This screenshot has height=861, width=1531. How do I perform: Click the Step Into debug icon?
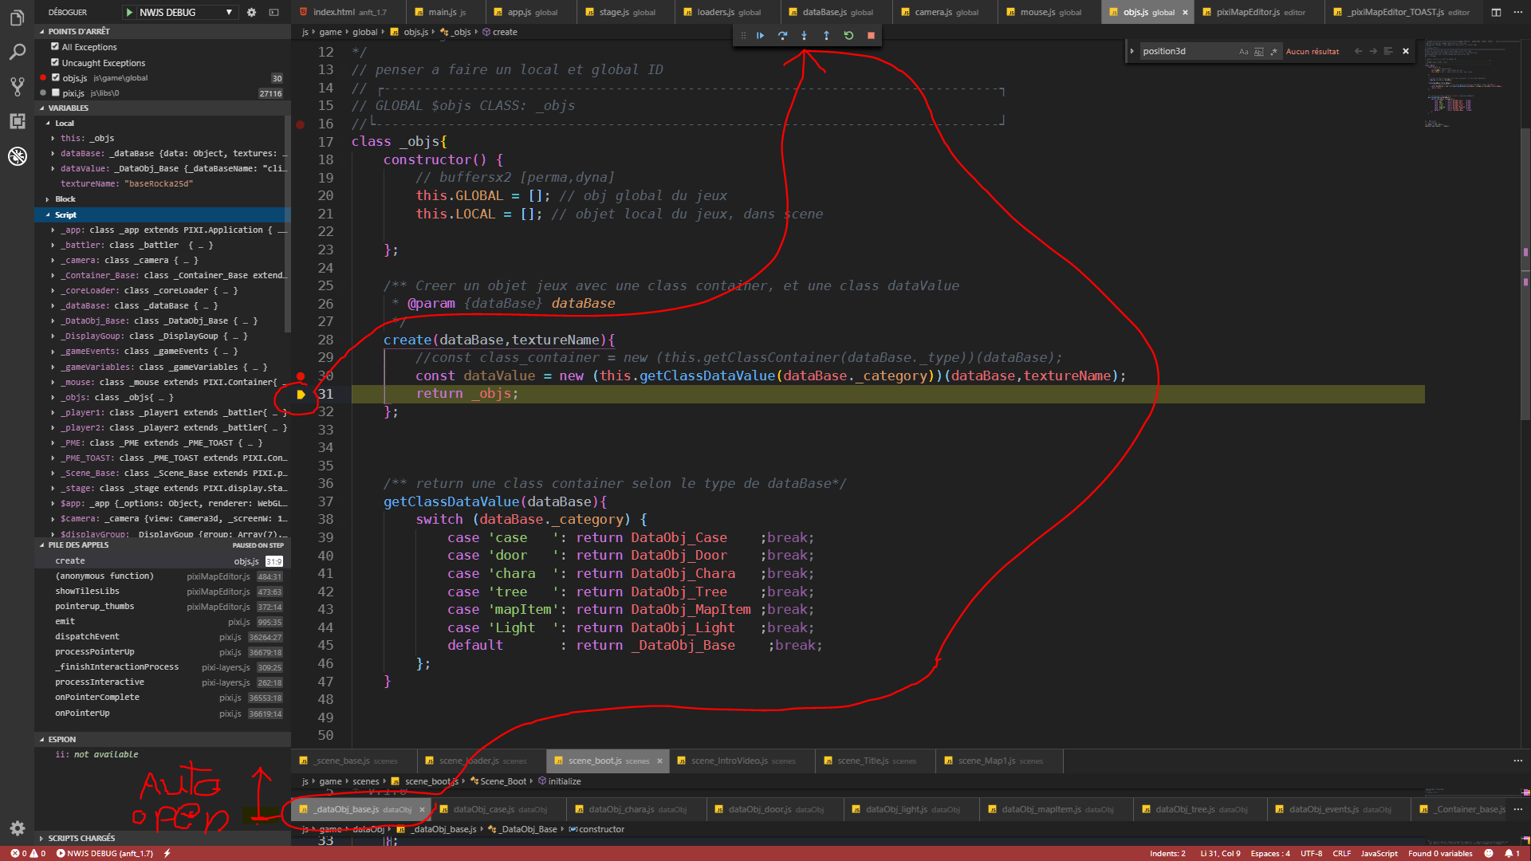[x=804, y=35]
